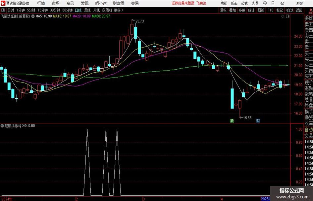Image resolution: width=313 pixels, height=201 pixels.
Task: Click the MA60: 20.97 indicator label
Action: click(x=101, y=16)
